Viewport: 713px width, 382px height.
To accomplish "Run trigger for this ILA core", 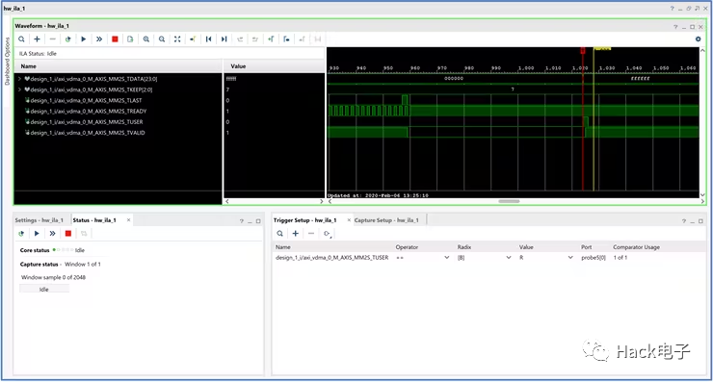I will (x=83, y=39).
